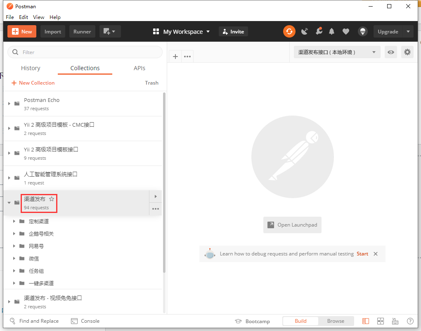This screenshot has width=421, height=331.
Task: Open tab options three dots menu
Action: (x=187, y=57)
